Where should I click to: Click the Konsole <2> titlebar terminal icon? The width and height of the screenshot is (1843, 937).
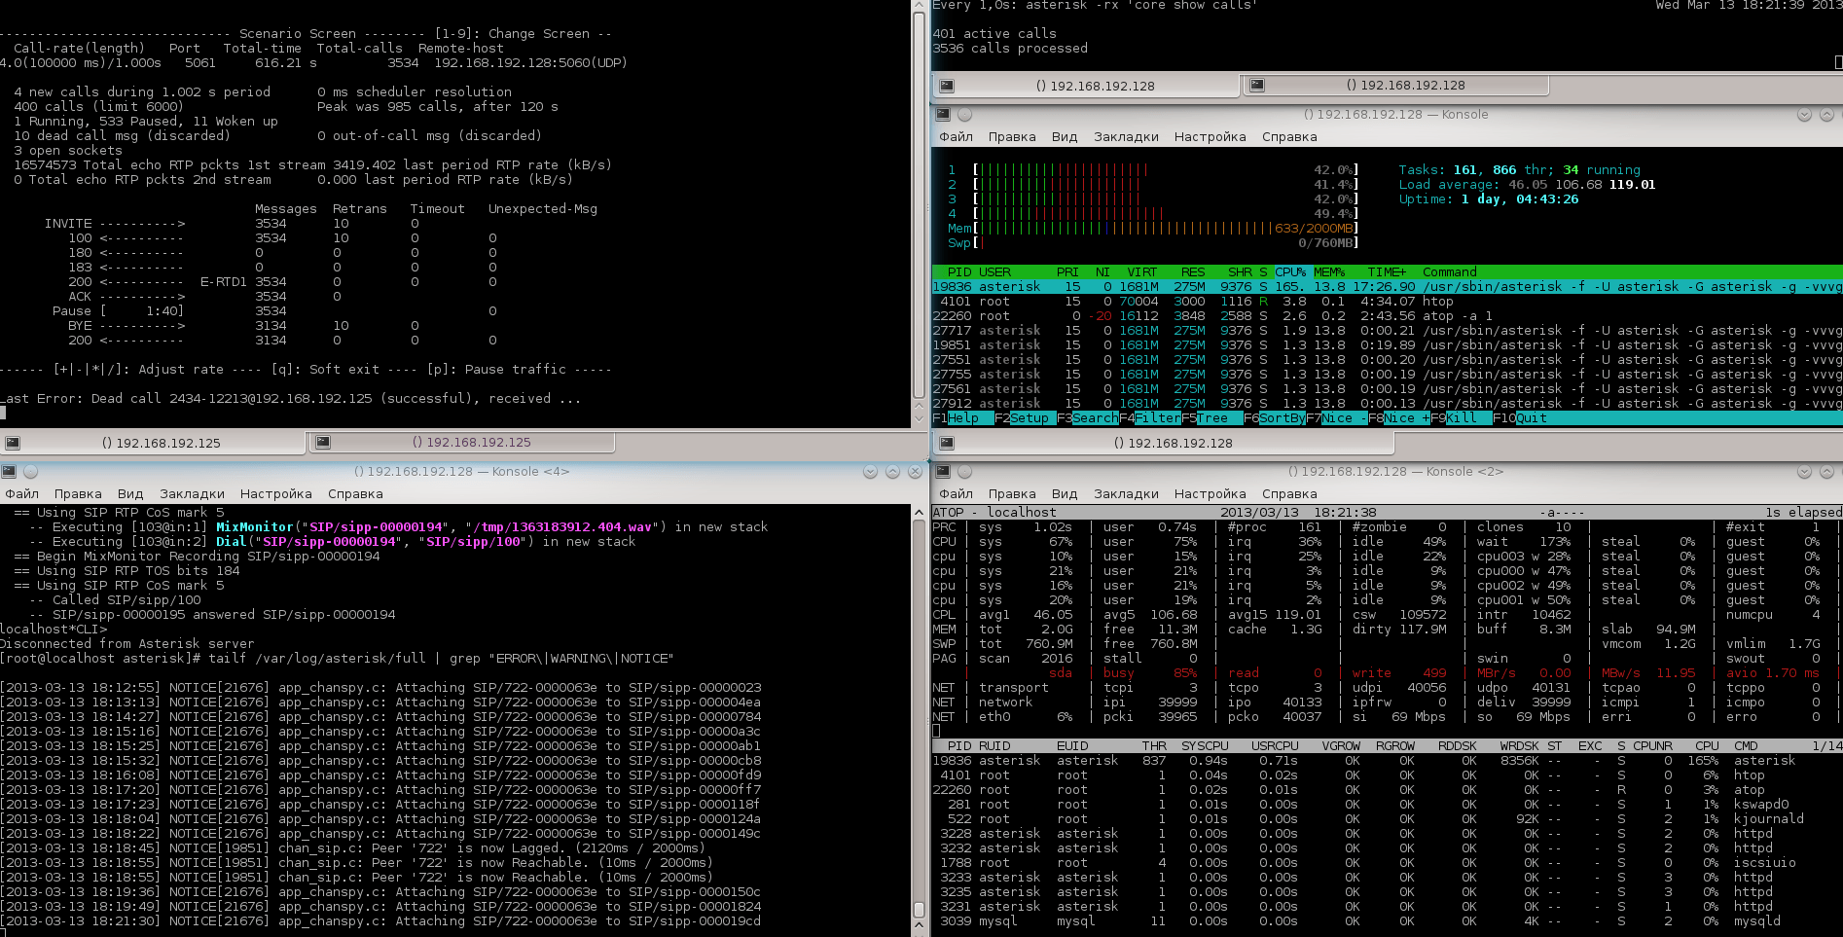pos(943,472)
